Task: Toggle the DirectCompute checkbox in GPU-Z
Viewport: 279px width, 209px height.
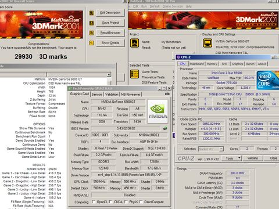Action: point(141,202)
